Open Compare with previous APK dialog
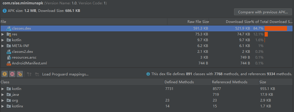The image size is (294, 112). (x=263, y=12)
